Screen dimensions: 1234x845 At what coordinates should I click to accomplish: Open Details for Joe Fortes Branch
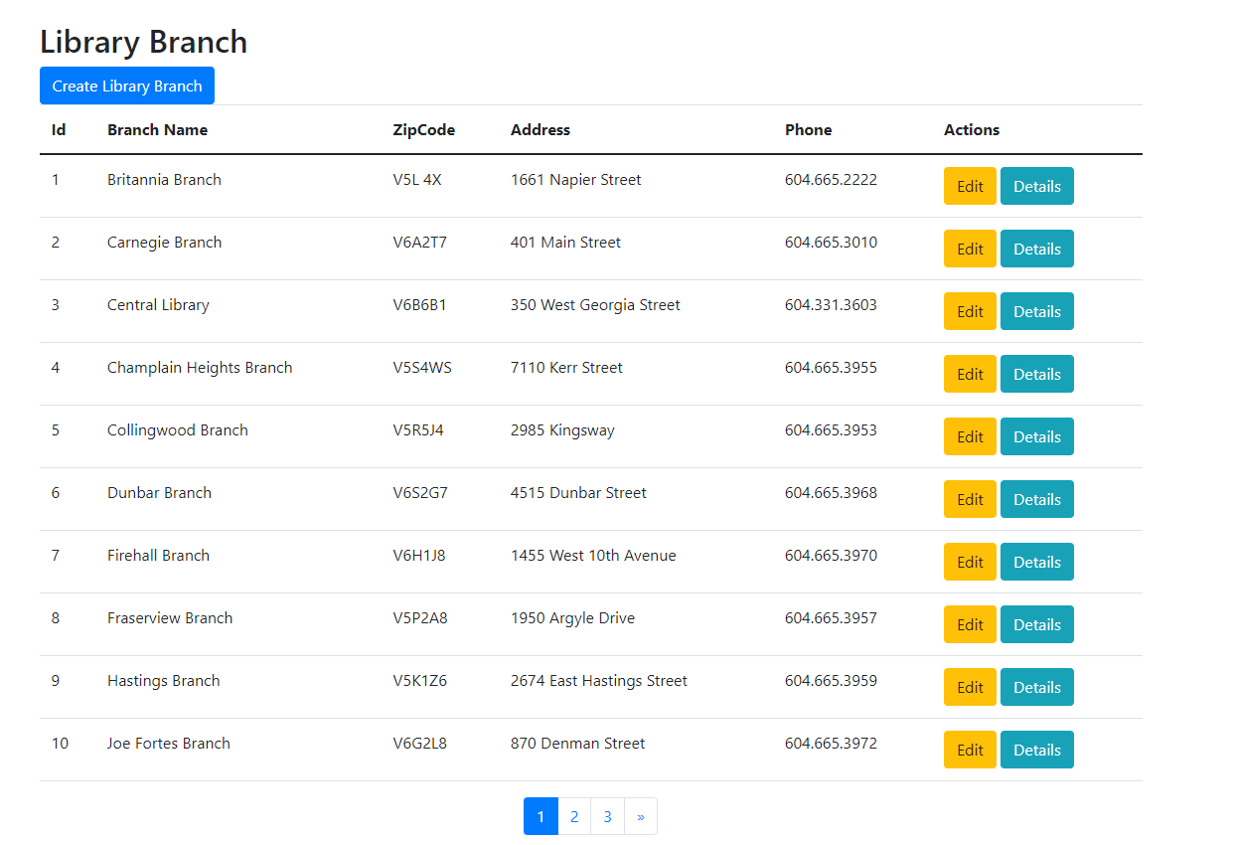click(1036, 750)
